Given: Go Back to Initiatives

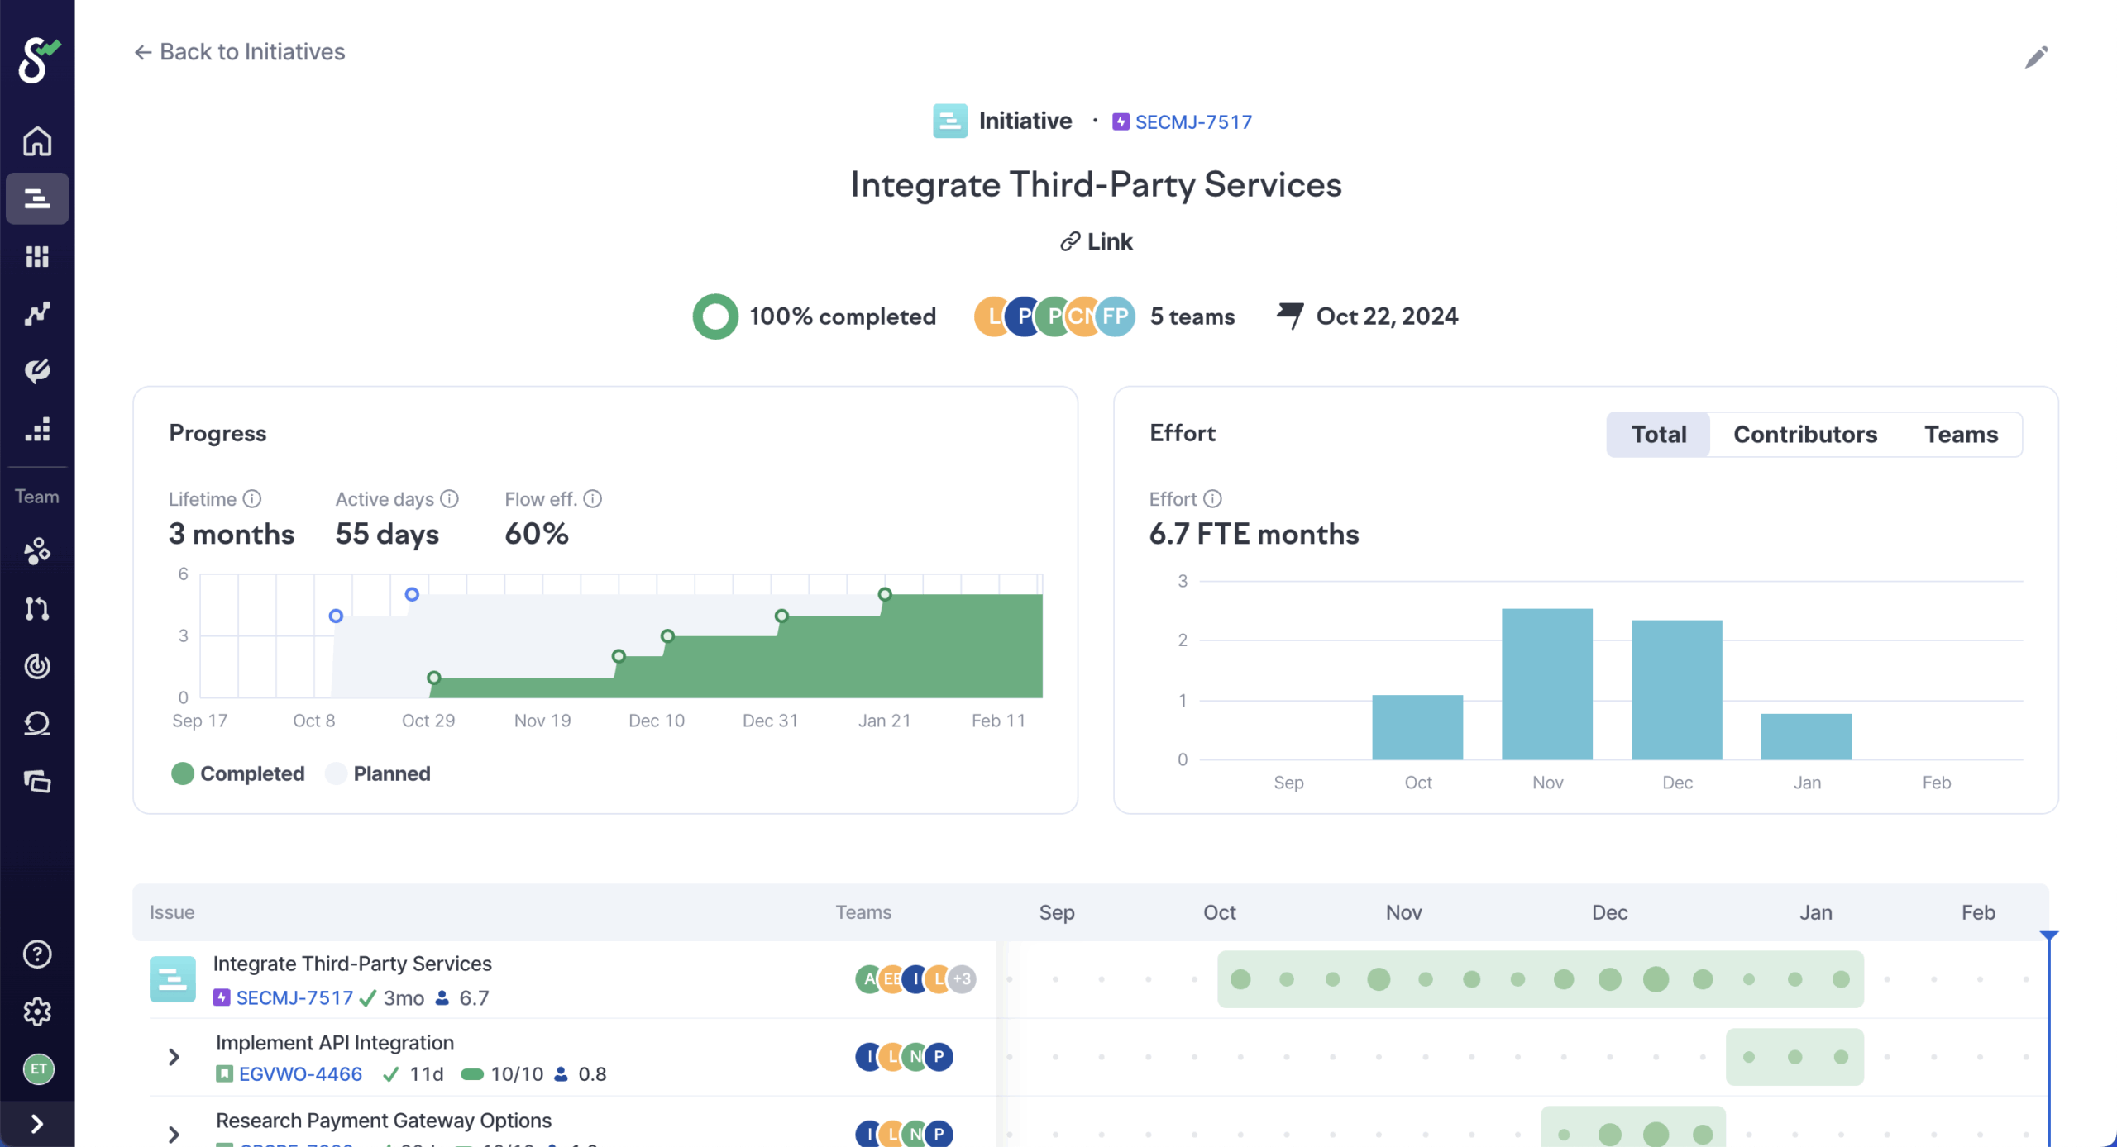Looking at the screenshot, I should [240, 52].
